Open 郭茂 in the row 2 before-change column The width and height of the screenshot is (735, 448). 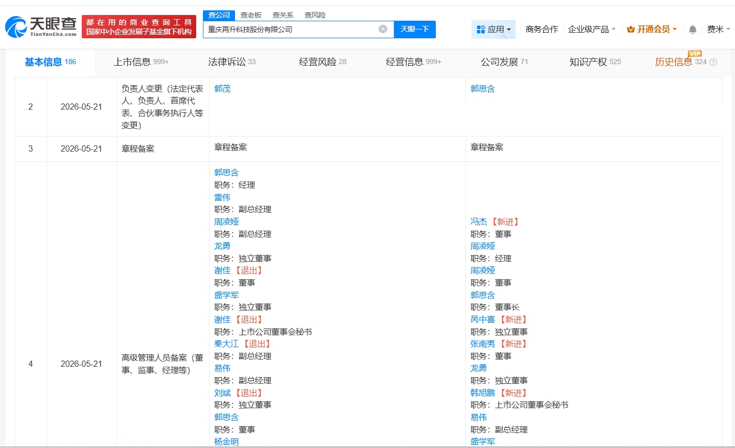click(223, 89)
